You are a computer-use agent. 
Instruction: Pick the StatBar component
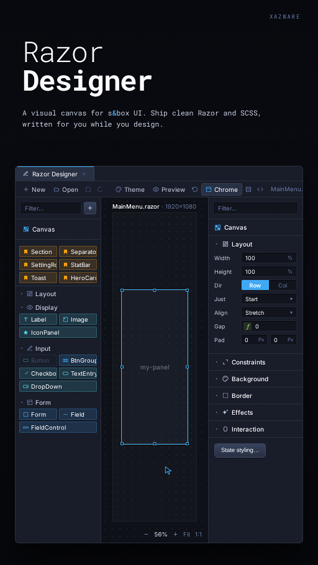click(x=78, y=265)
